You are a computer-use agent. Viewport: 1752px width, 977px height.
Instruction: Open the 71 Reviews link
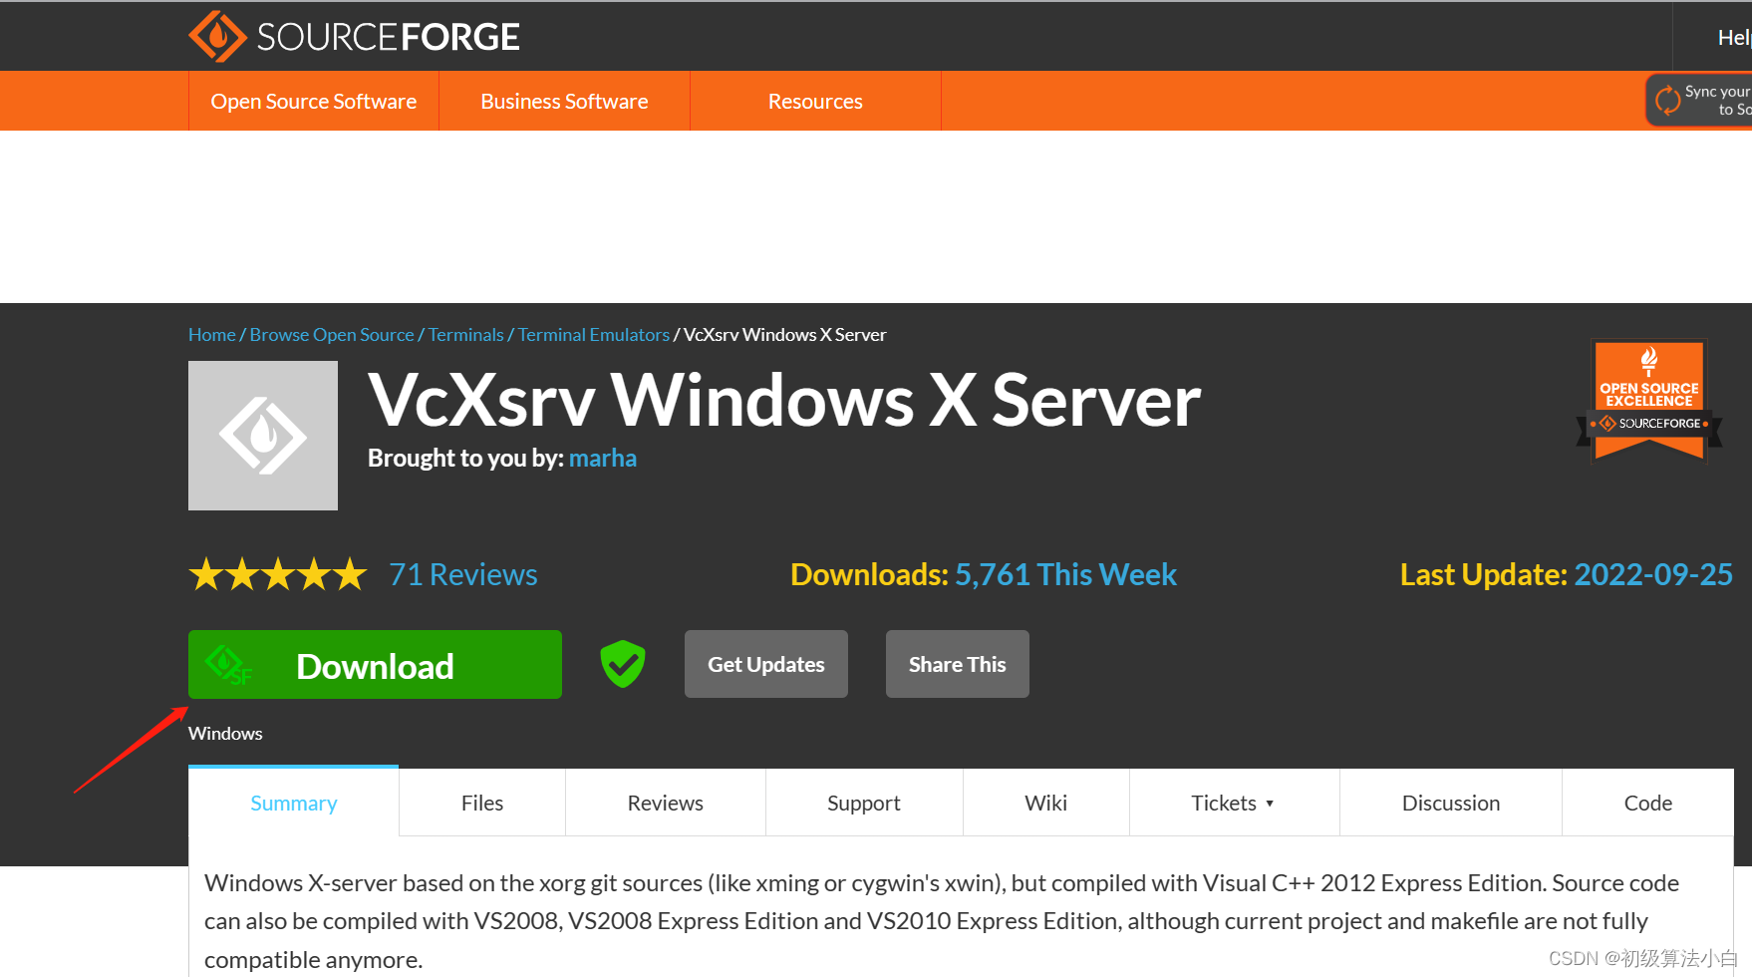pos(462,573)
